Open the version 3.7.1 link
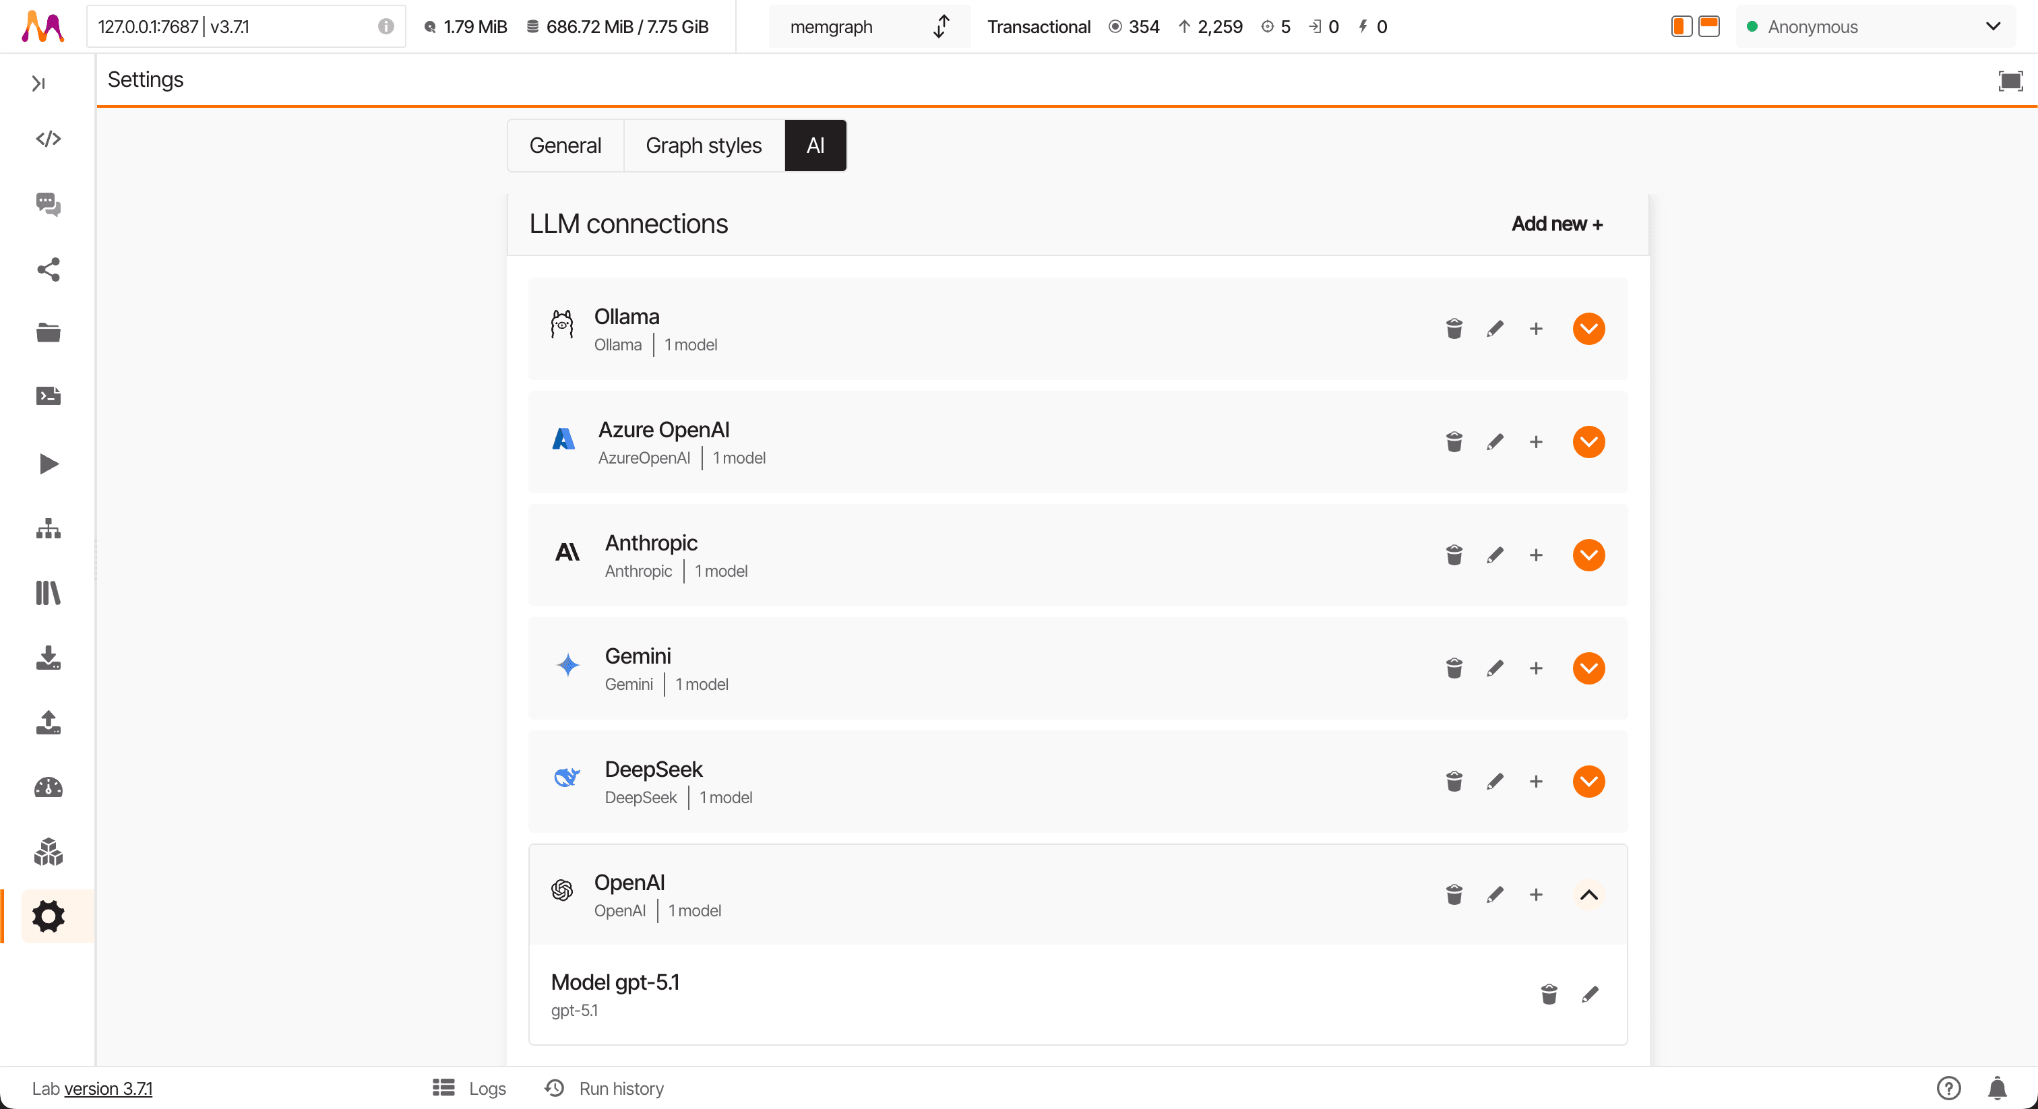This screenshot has width=2038, height=1109. click(x=109, y=1088)
